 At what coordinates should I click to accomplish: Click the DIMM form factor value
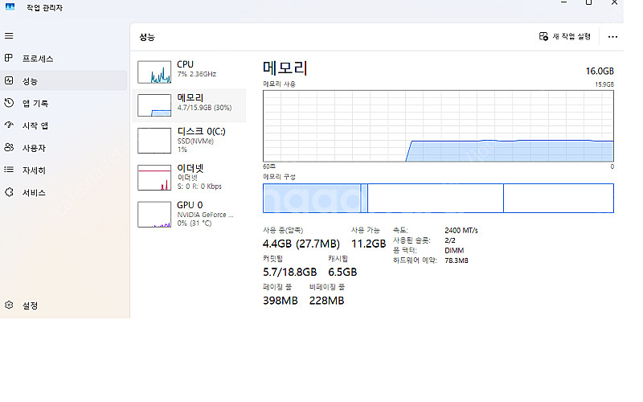454,250
